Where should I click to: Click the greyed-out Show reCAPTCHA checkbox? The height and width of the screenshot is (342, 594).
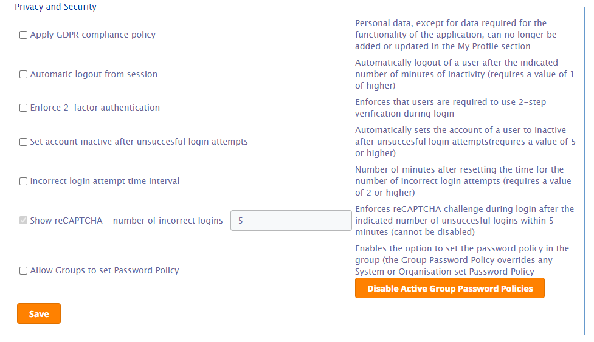click(x=23, y=221)
